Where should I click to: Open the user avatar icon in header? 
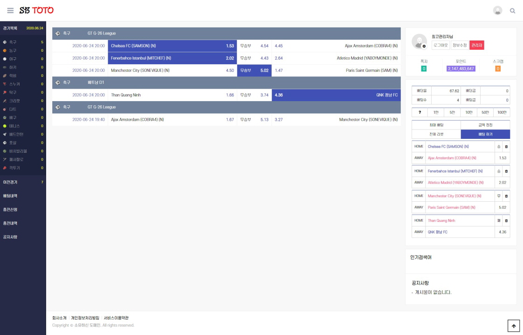tap(497, 11)
